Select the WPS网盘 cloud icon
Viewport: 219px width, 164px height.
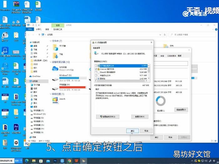pyautogui.click(x=55, y=68)
